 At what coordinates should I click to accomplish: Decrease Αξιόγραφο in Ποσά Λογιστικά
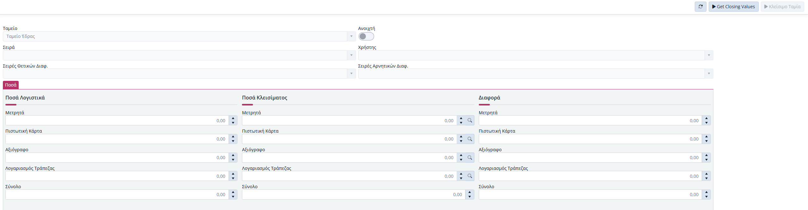233,160
